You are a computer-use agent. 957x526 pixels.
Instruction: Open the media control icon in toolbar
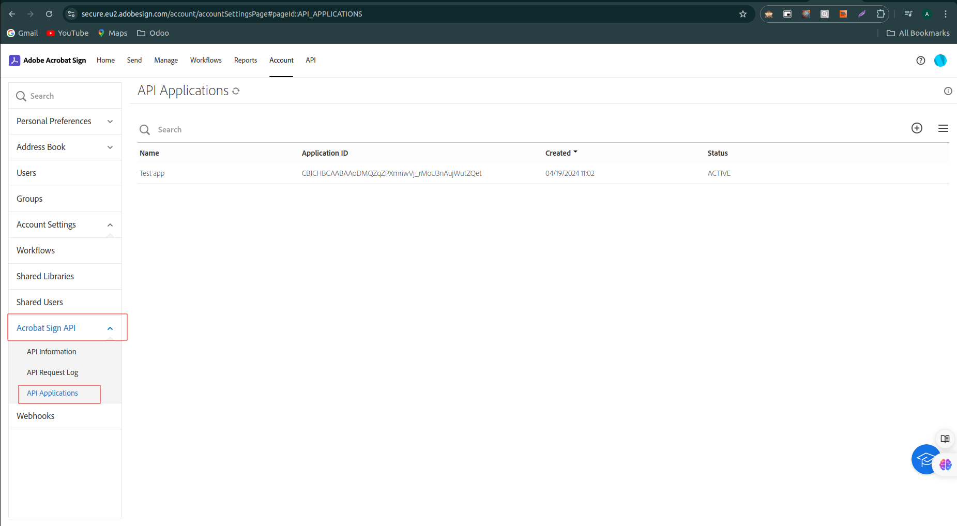point(908,14)
